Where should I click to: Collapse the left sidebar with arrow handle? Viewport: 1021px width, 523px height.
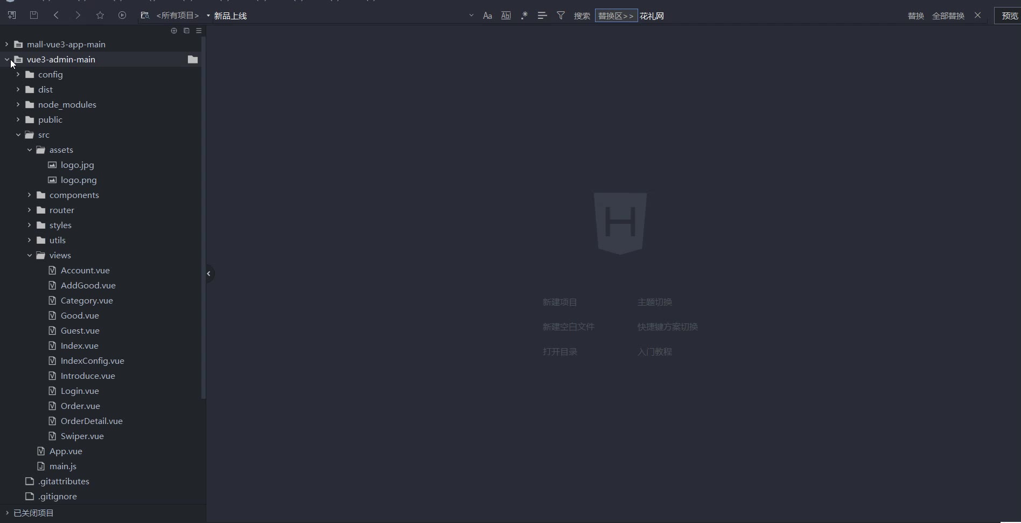click(209, 273)
